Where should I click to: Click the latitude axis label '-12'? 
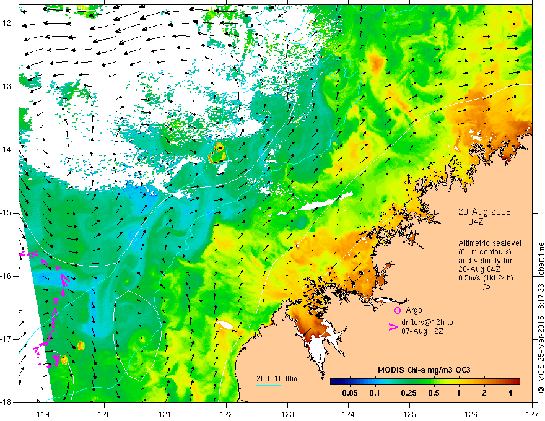6,24
